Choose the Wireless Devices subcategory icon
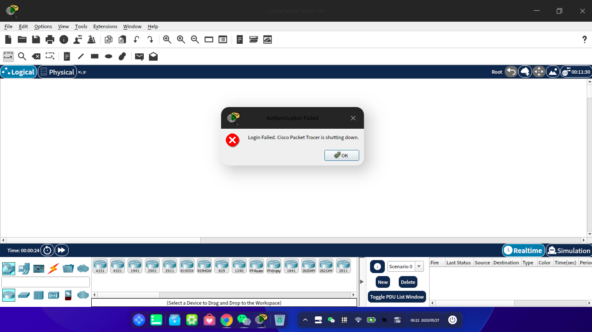Viewport: 592px width, 332px height. [x=53, y=295]
